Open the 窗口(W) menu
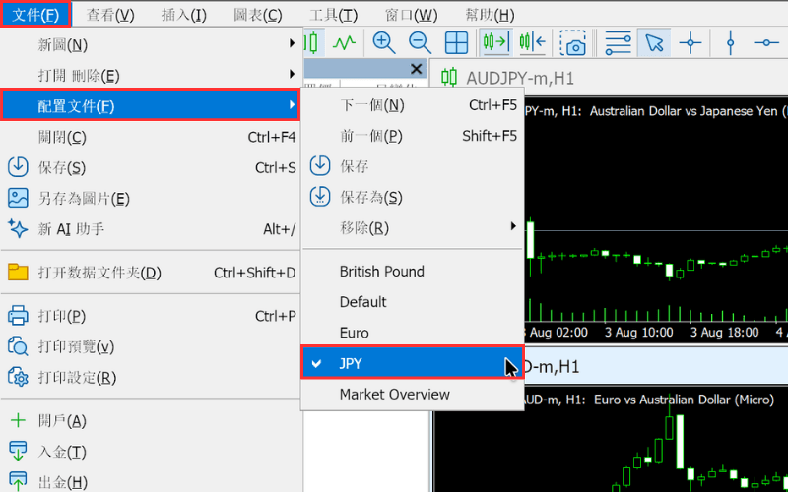 411,15
